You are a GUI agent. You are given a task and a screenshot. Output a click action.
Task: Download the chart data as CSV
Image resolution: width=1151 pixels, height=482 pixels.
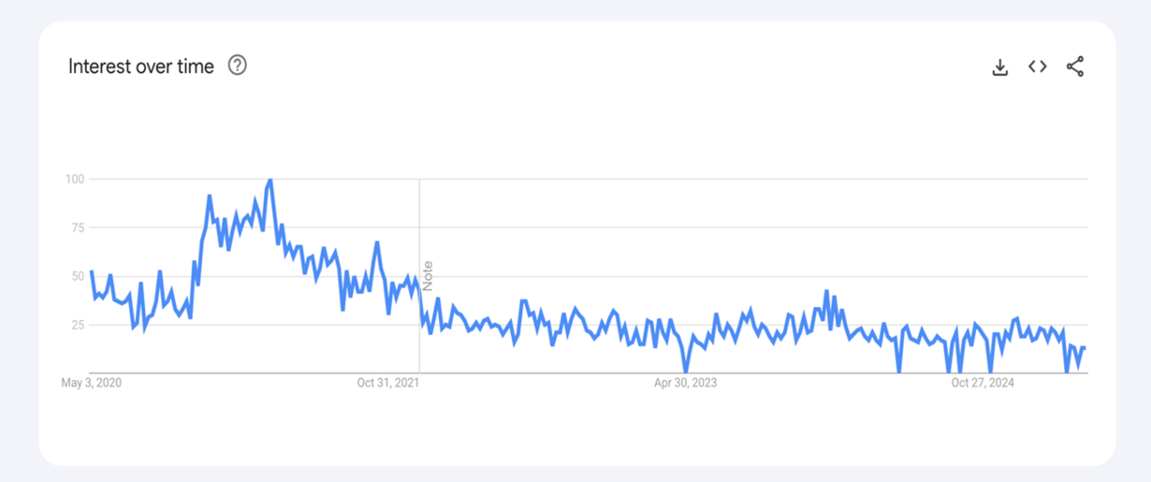999,66
